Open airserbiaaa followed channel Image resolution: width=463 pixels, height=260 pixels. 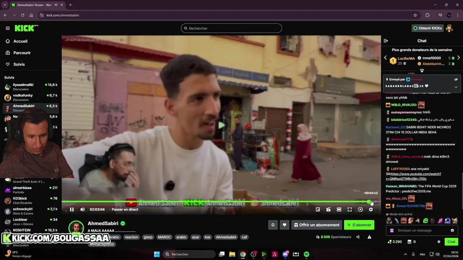point(31,190)
